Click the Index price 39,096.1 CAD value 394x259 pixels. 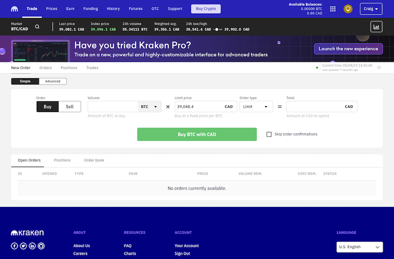[103, 29]
